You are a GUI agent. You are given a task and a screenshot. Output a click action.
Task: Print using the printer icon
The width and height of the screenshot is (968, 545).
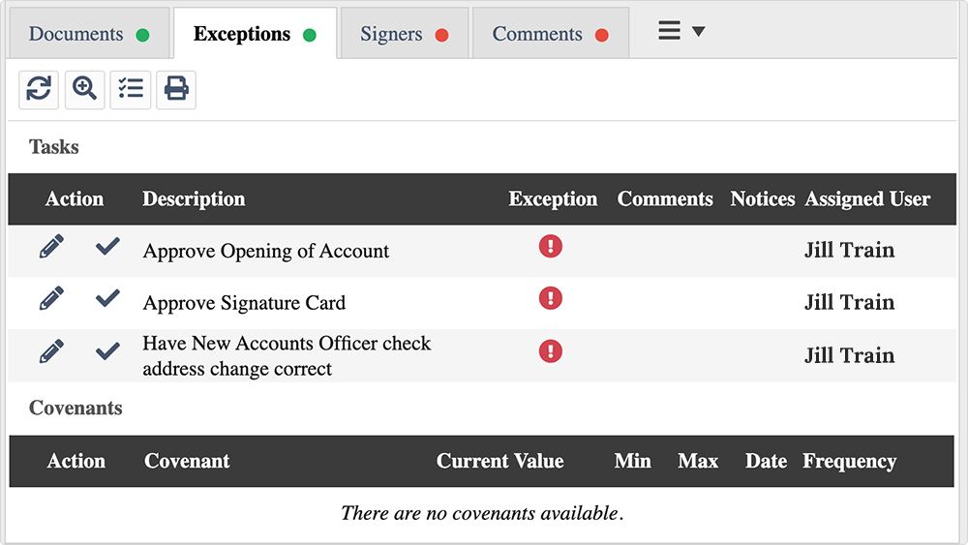pyautogui.click(x=176, y=89)
